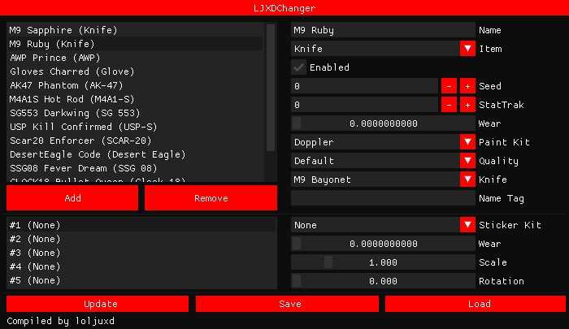
Task: Open the Quality dropdown arrow
Action: 467,161
